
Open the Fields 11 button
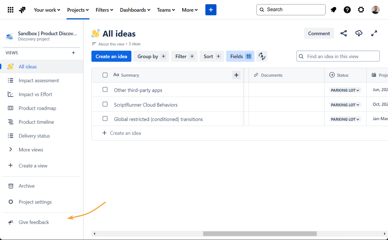point(240,56)
